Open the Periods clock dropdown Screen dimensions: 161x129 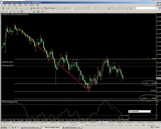coord(38,12)
